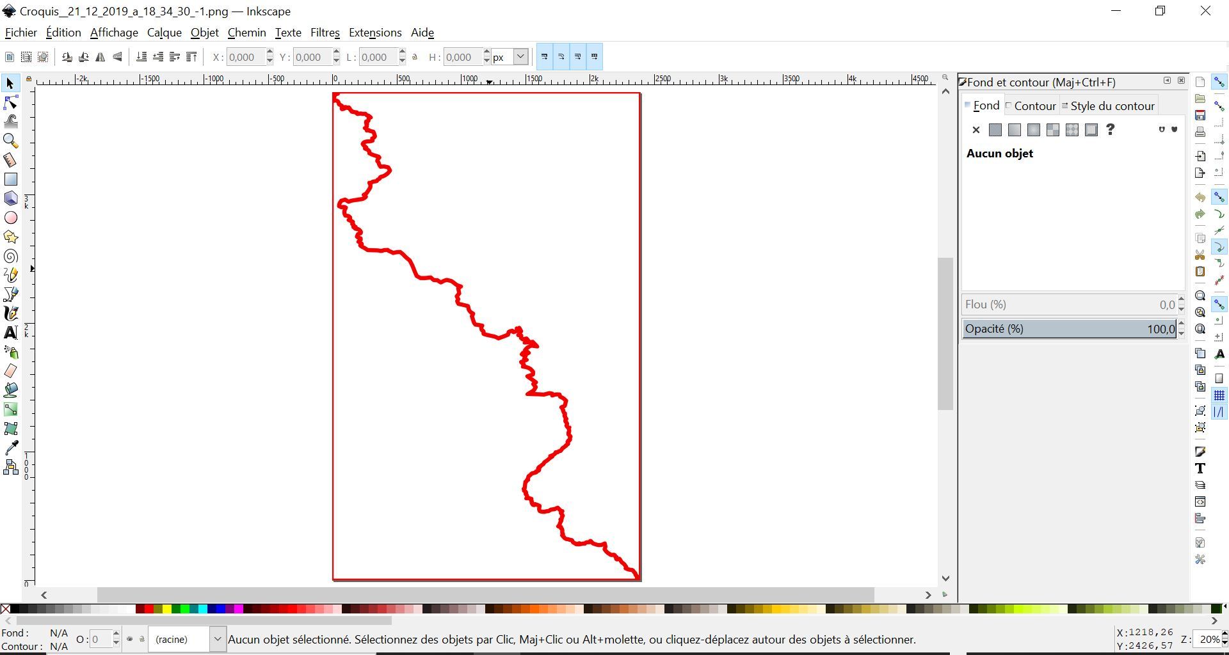
Task: Open the Fichier menu
Action: click(20, 33)
